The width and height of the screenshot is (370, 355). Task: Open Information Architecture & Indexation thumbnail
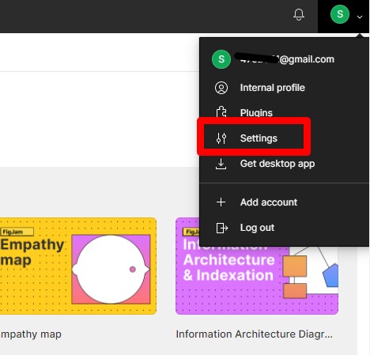pyautogui.click(x=257, y=266)
